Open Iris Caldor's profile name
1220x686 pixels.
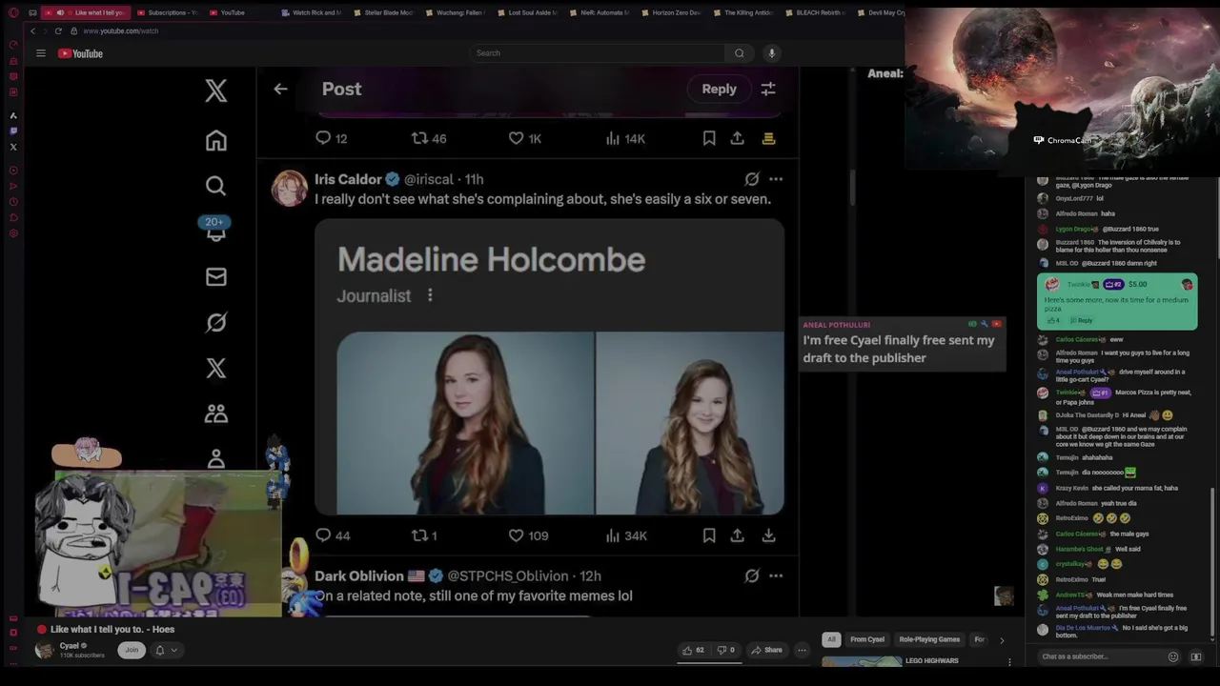pyautogui.click(x=348, y=179)
